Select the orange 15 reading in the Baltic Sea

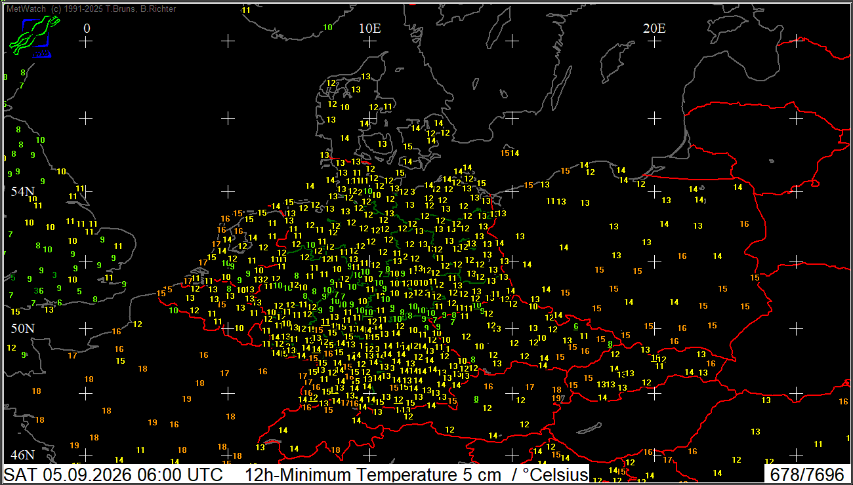click(x=505, y=153)
